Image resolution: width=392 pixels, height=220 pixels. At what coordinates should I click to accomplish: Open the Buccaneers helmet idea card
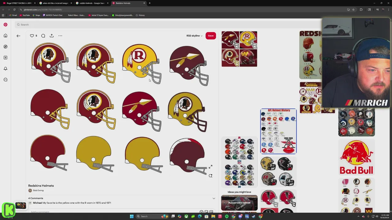tap(239, 203)
